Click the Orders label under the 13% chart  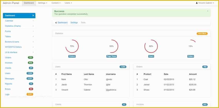[191, 56]
